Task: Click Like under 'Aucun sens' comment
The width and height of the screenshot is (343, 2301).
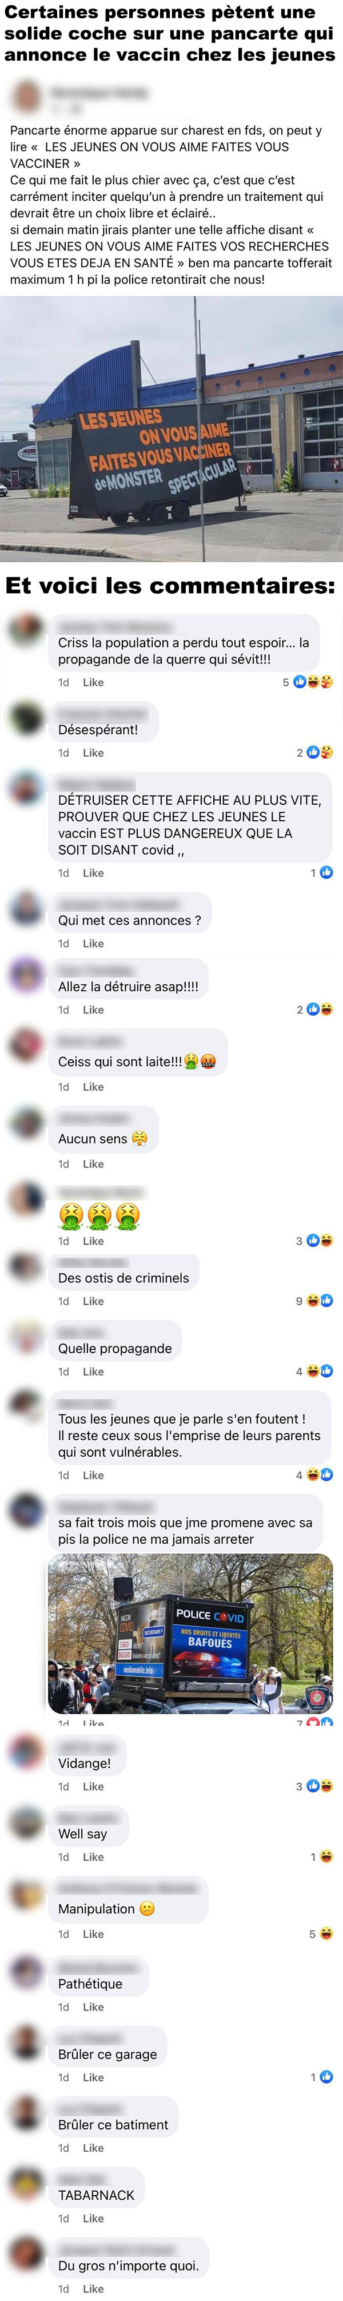Action: tap(93, 1164)
